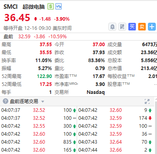The image size is (157, 154).
Task: Click the 超微电脑 company name
Action: point(34,7)
